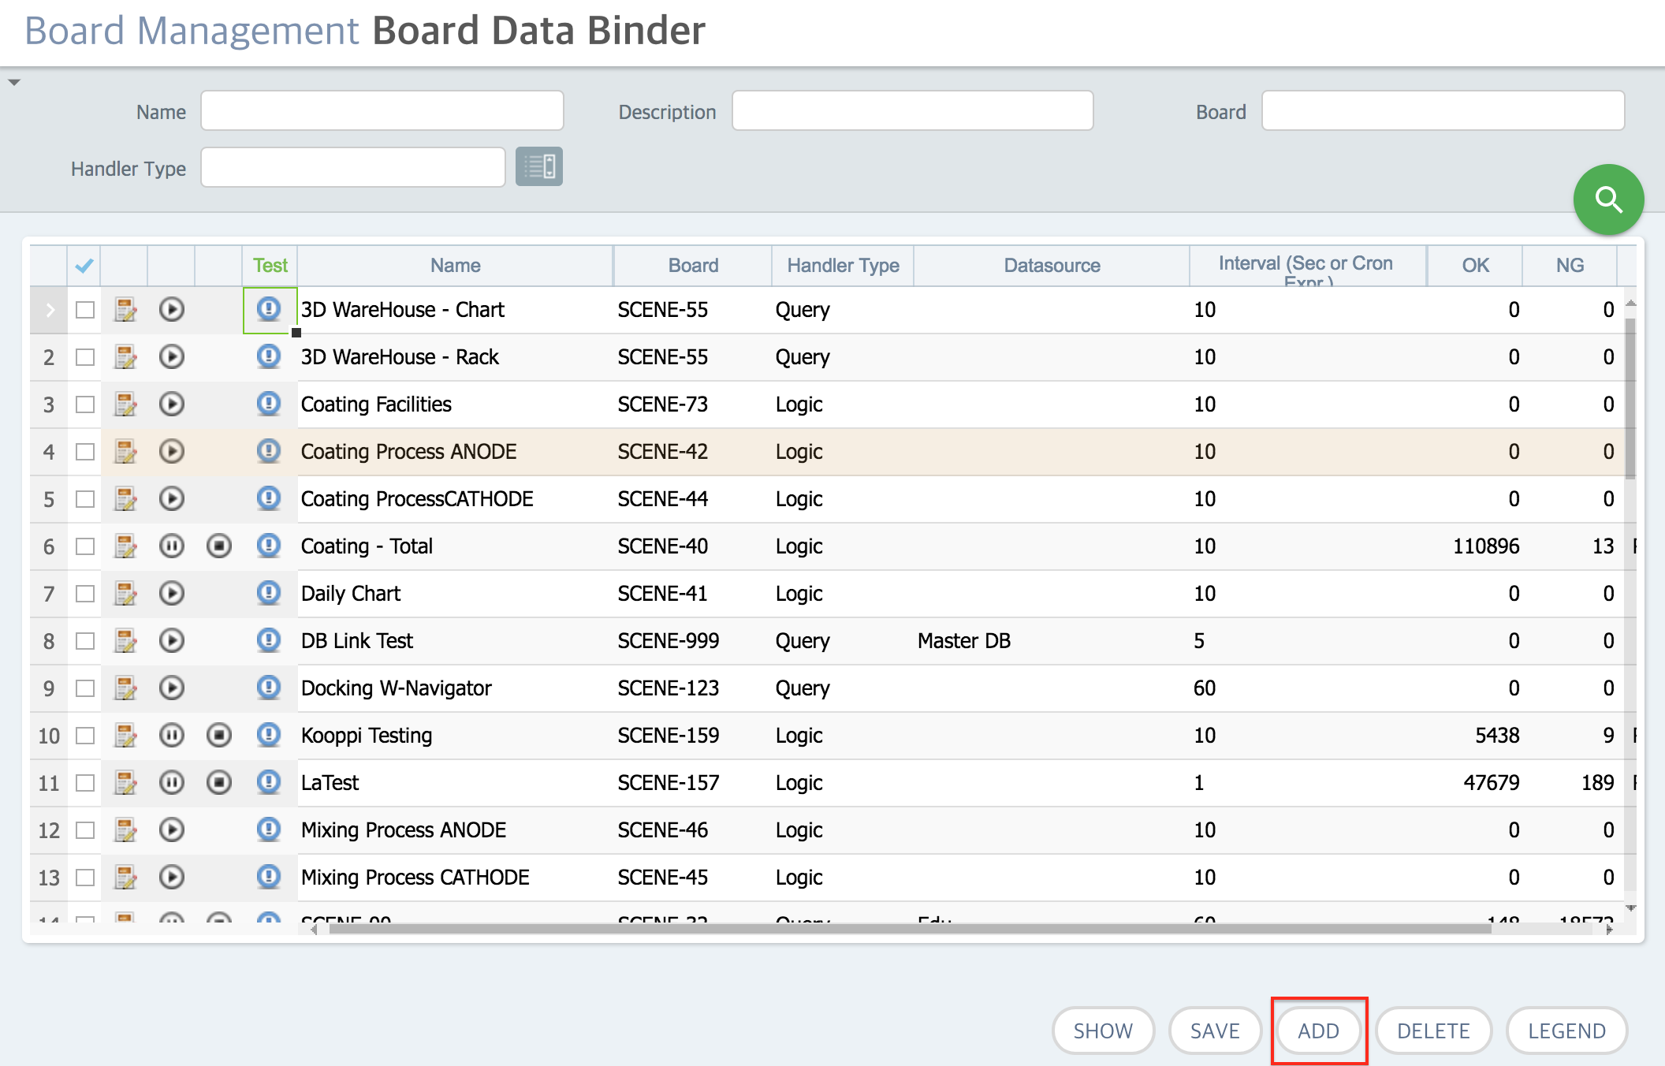
Task: Open edit icon for 3D WareHouse - Rack
Action: (125, 356)
